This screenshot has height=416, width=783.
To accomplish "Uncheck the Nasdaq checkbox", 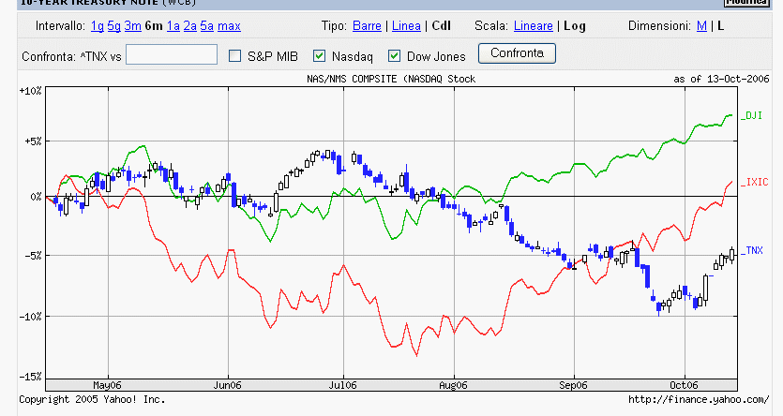I will (319, 55).
